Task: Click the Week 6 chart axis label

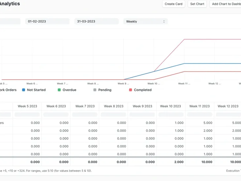Action: pos(32,84)
